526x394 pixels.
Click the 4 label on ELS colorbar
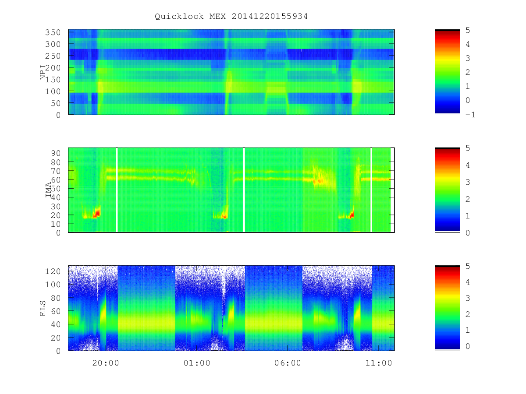(x=468, y=282)
